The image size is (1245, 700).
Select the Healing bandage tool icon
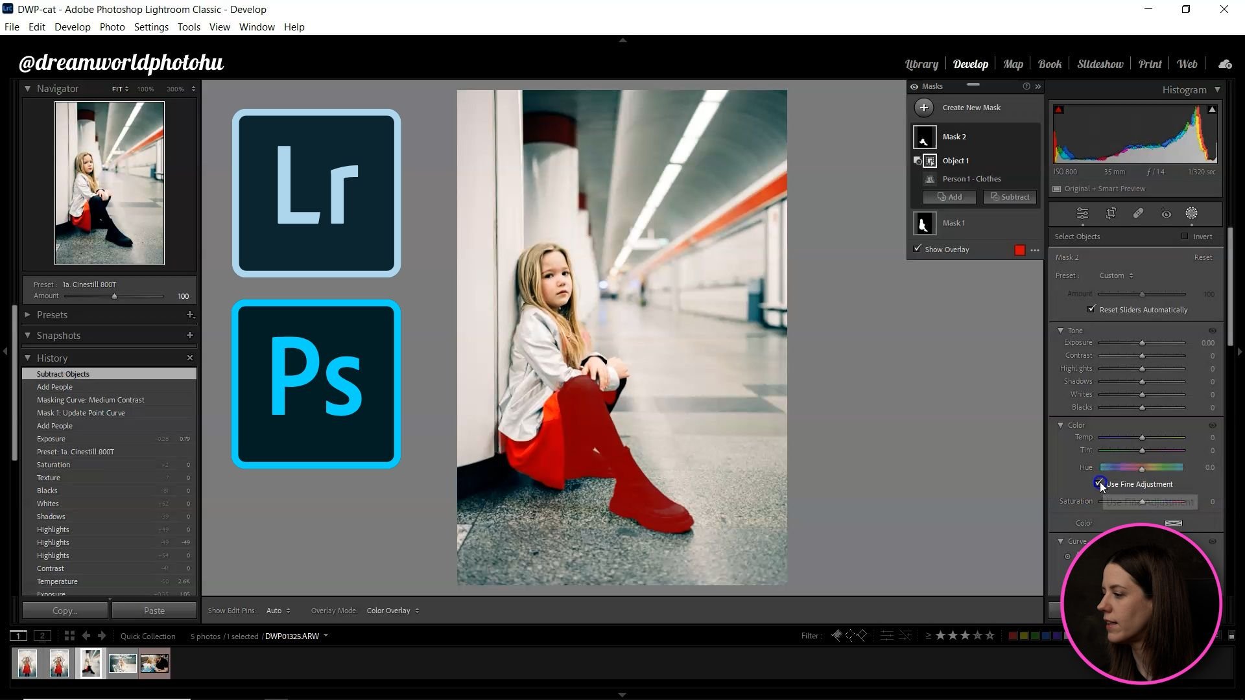point(1138,213)
